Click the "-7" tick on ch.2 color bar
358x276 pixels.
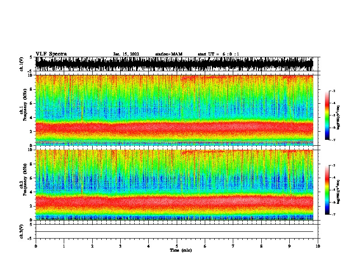(334, 214)
